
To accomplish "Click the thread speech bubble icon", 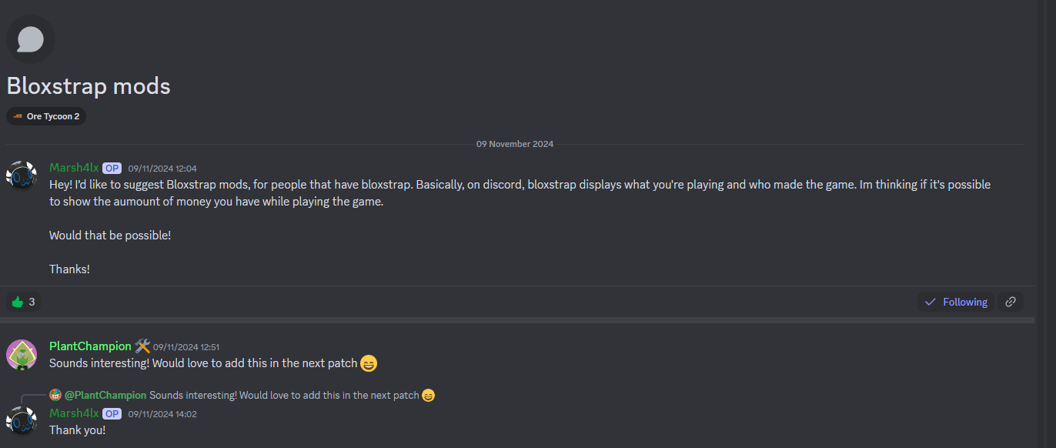I will [x=30, y=38].
